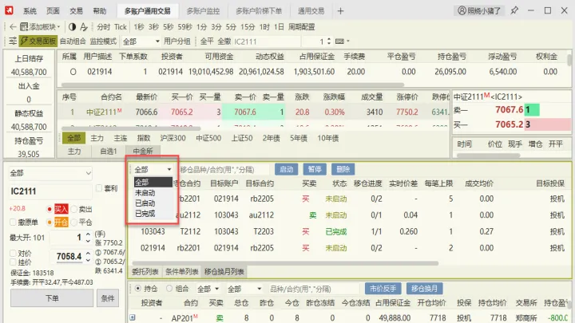This screenshot has height=323, width=575.
Task: Toggle the contrast theme icon
Action: [72, 27]
